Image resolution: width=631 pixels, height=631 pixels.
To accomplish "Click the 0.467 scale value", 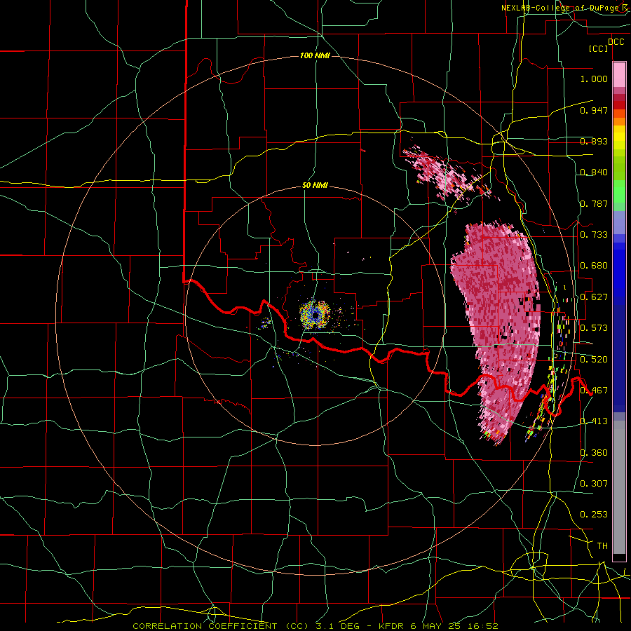I will (x=594, y=391).
